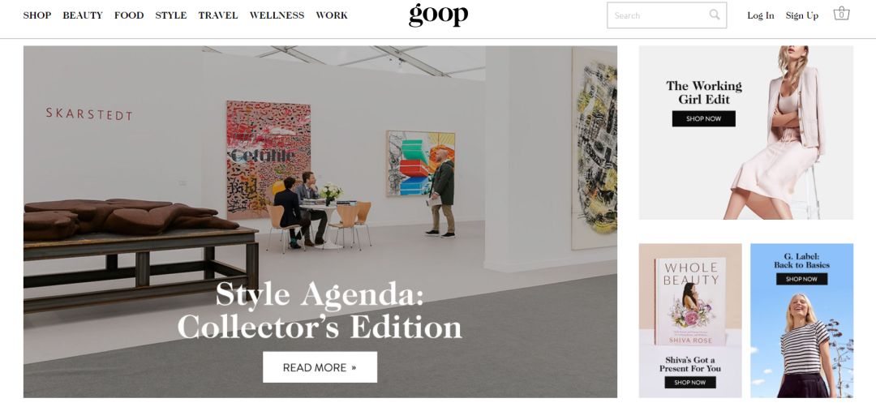
Task: Navigate to WELLNESS
Action: (277, 15)
